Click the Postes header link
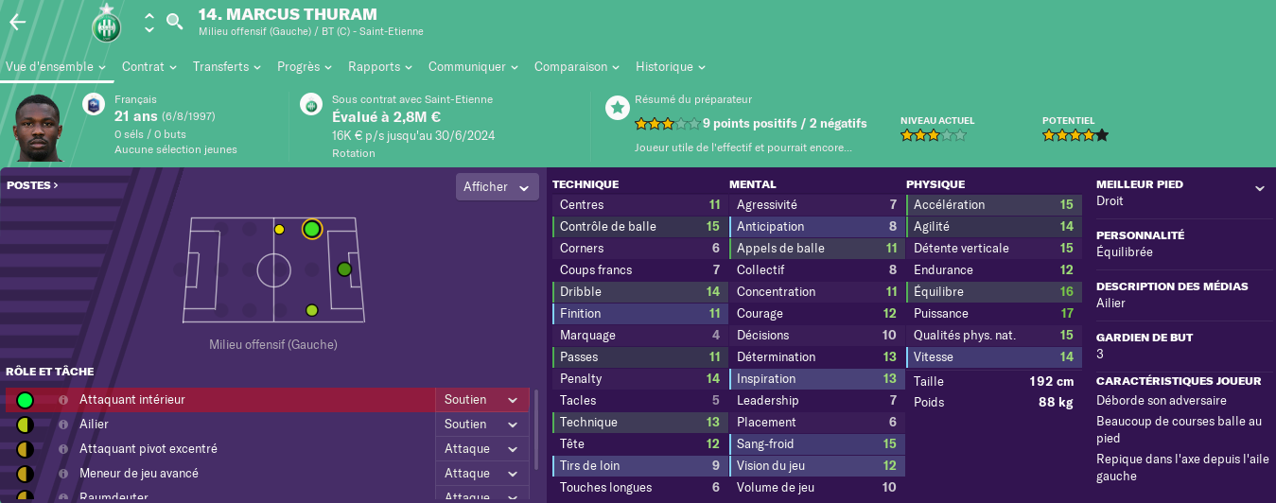Image resolution: width=1276 pixels, height=503 pixels. pyautogui.click(x=32, y=185)
